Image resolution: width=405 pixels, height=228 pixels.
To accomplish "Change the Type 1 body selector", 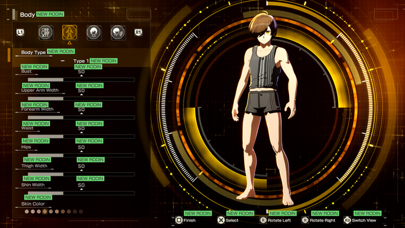I will 81,61.
